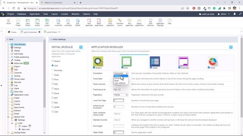Select the Search module gear thumbnail
This screenshot has width=243, height=136.
(98, 61)
